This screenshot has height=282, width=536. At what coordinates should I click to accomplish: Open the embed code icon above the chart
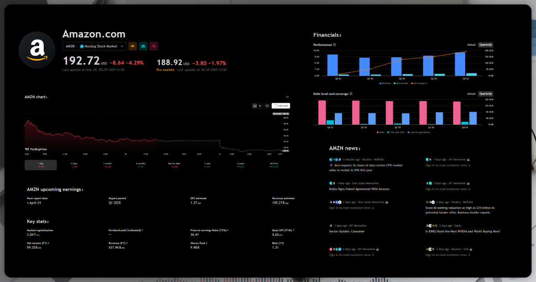pyautogui.click(x=287, y=97)
